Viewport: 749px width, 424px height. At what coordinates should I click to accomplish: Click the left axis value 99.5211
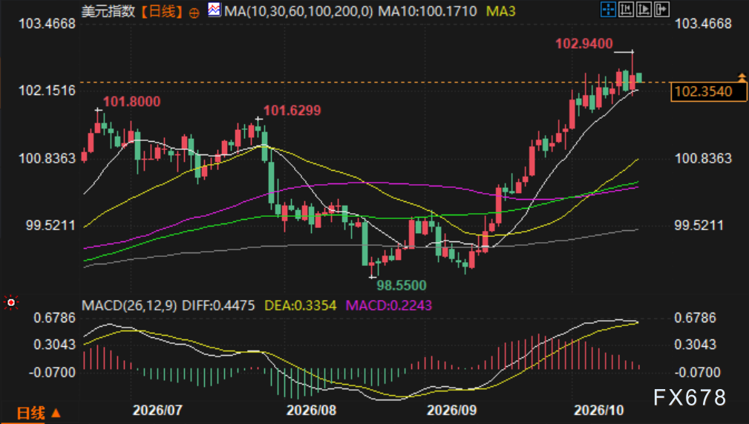click(50, 225)
